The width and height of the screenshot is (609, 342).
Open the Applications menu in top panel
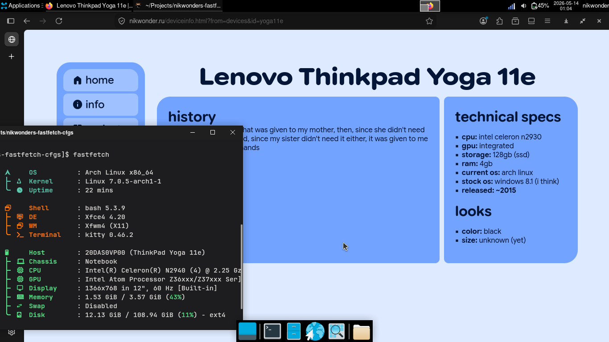pyautogui.click(x=21, y=6)
